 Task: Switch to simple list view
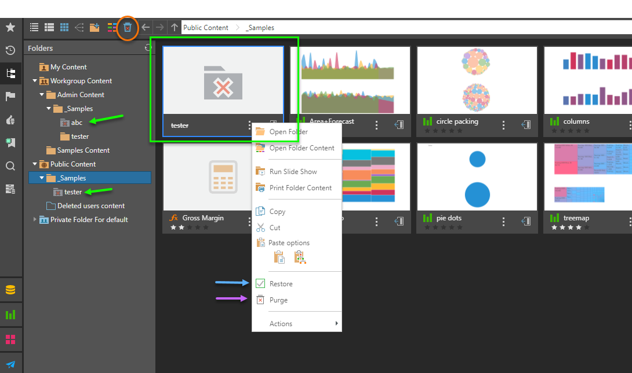[34, 27]
